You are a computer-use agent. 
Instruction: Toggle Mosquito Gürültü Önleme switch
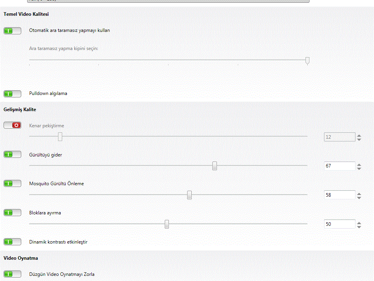(13, 184)
